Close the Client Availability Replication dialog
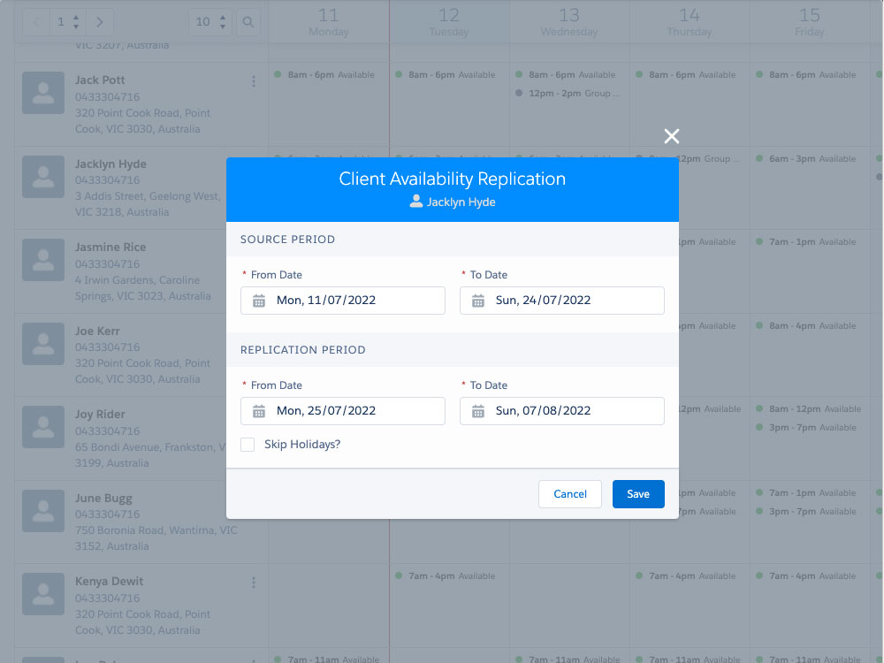 coord(672,136)
